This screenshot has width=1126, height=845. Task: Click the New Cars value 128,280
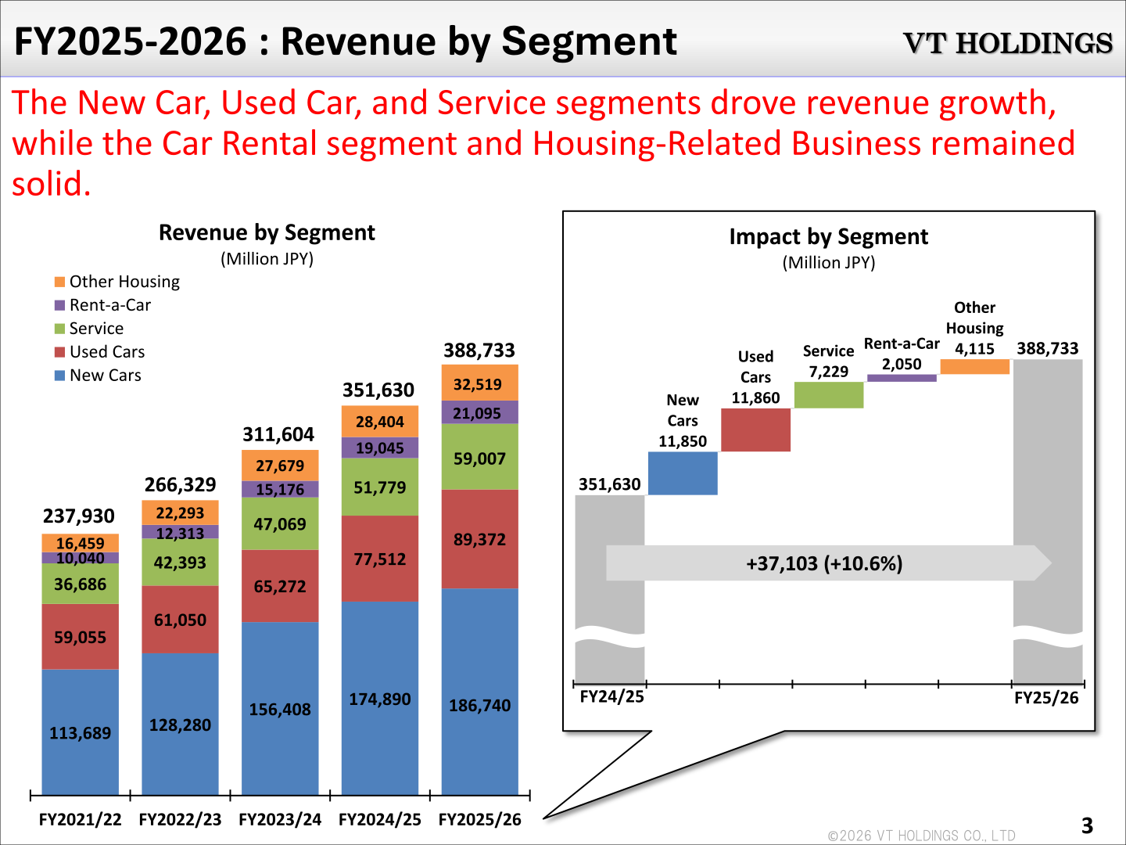tap(180, 725)
